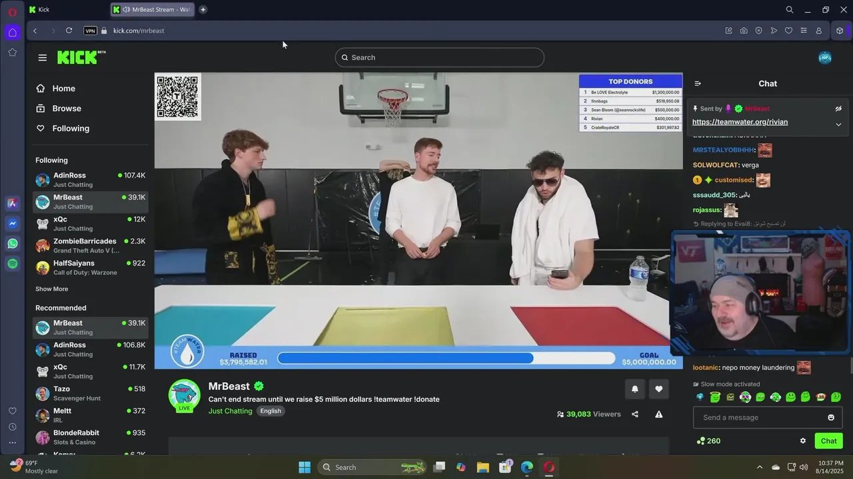Image resolution: width=853 pixels, height=479 pixels.
Task: Go back in browser history
Action: coord(35,31)
